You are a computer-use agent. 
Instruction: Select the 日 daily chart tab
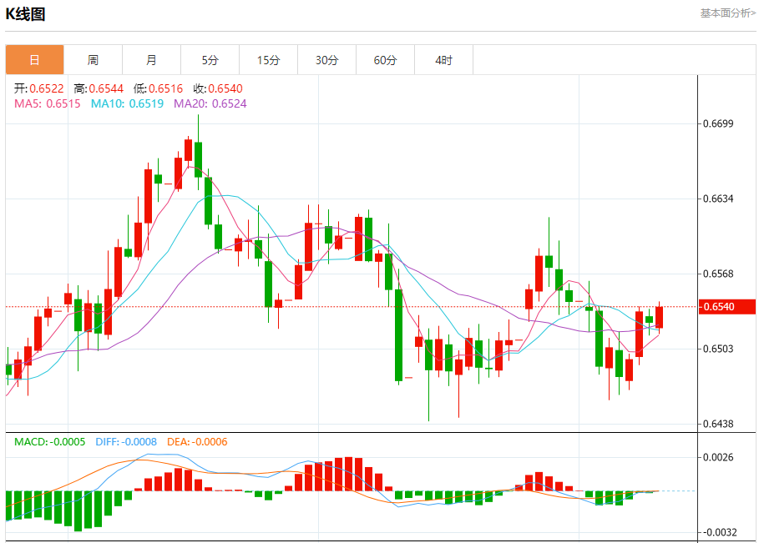pos(35,60)
